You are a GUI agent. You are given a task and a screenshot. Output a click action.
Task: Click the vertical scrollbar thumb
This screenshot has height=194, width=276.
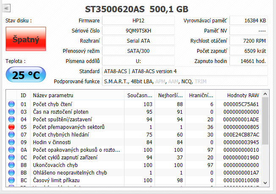click(x=265, y=121)
